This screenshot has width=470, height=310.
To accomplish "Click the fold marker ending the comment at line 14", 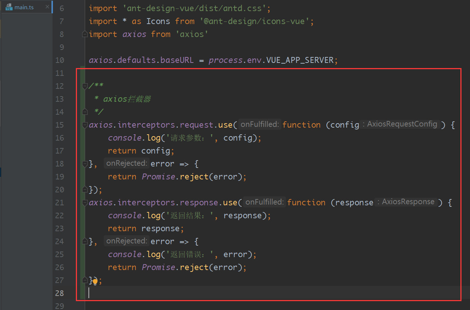I will point(85,111).
